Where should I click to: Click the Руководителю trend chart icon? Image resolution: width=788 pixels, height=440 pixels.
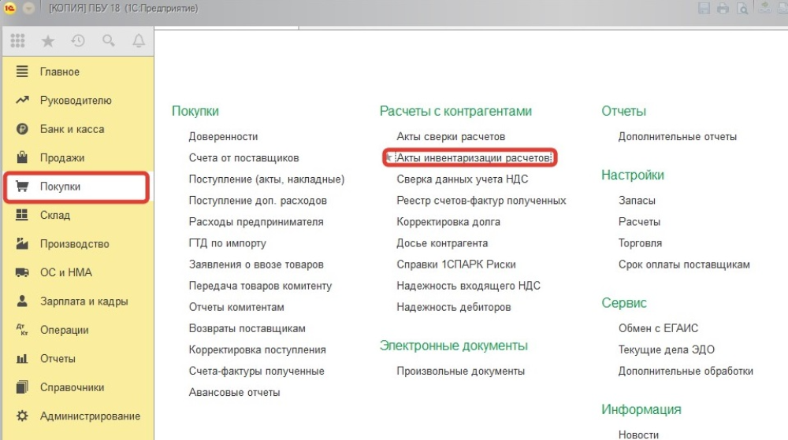pos(22,100)
